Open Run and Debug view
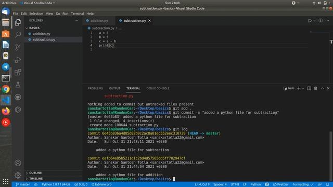The width and height of the screenshot is (333, 187). click(x=18, y=60)
